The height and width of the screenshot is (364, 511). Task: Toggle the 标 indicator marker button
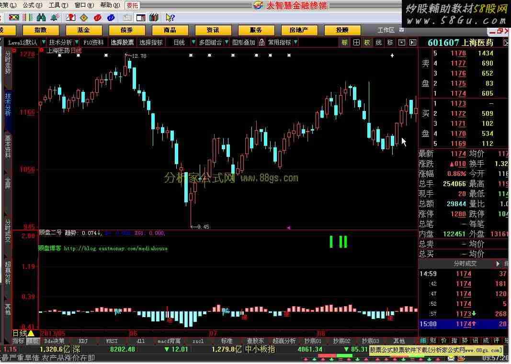(x=344, y=42)
